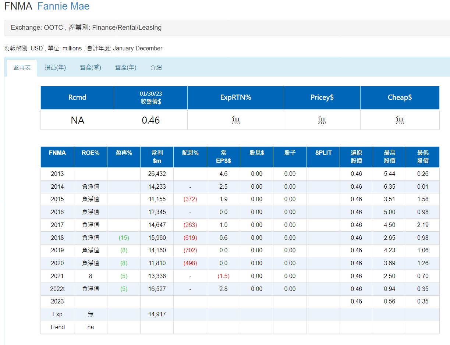The image size is (450, 345).
Task: Open the 盈再表 tab
Action: pos(22,68)
